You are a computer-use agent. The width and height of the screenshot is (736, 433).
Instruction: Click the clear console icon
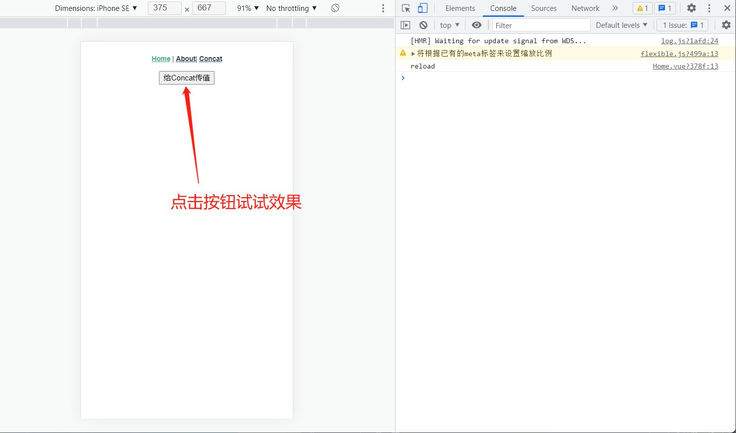coord(423,25)
